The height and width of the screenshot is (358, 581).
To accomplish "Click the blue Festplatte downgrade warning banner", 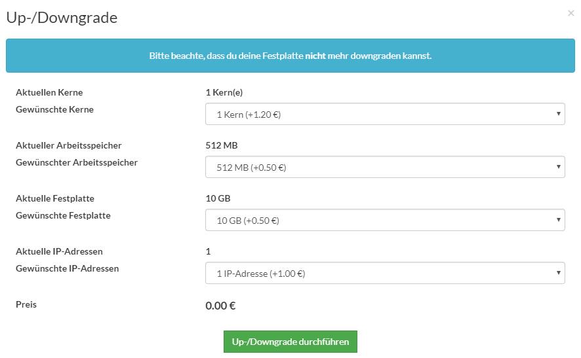I will (x=290, y=56).
